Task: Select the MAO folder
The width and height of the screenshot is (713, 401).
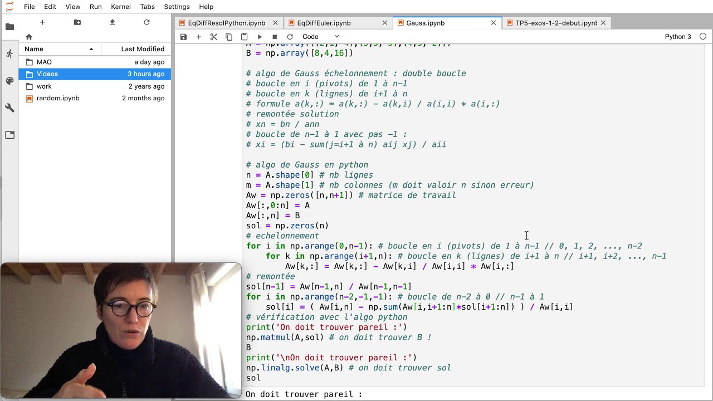Action: coord(95,62)
